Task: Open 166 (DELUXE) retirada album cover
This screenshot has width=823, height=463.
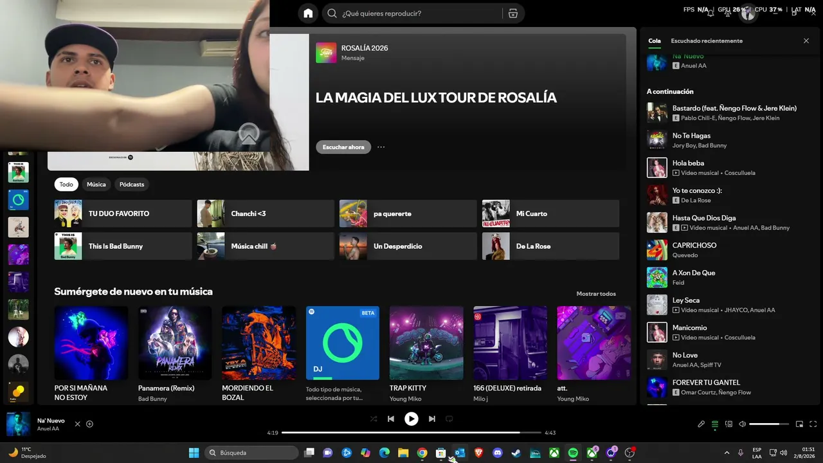Action: tap(510, 343)
